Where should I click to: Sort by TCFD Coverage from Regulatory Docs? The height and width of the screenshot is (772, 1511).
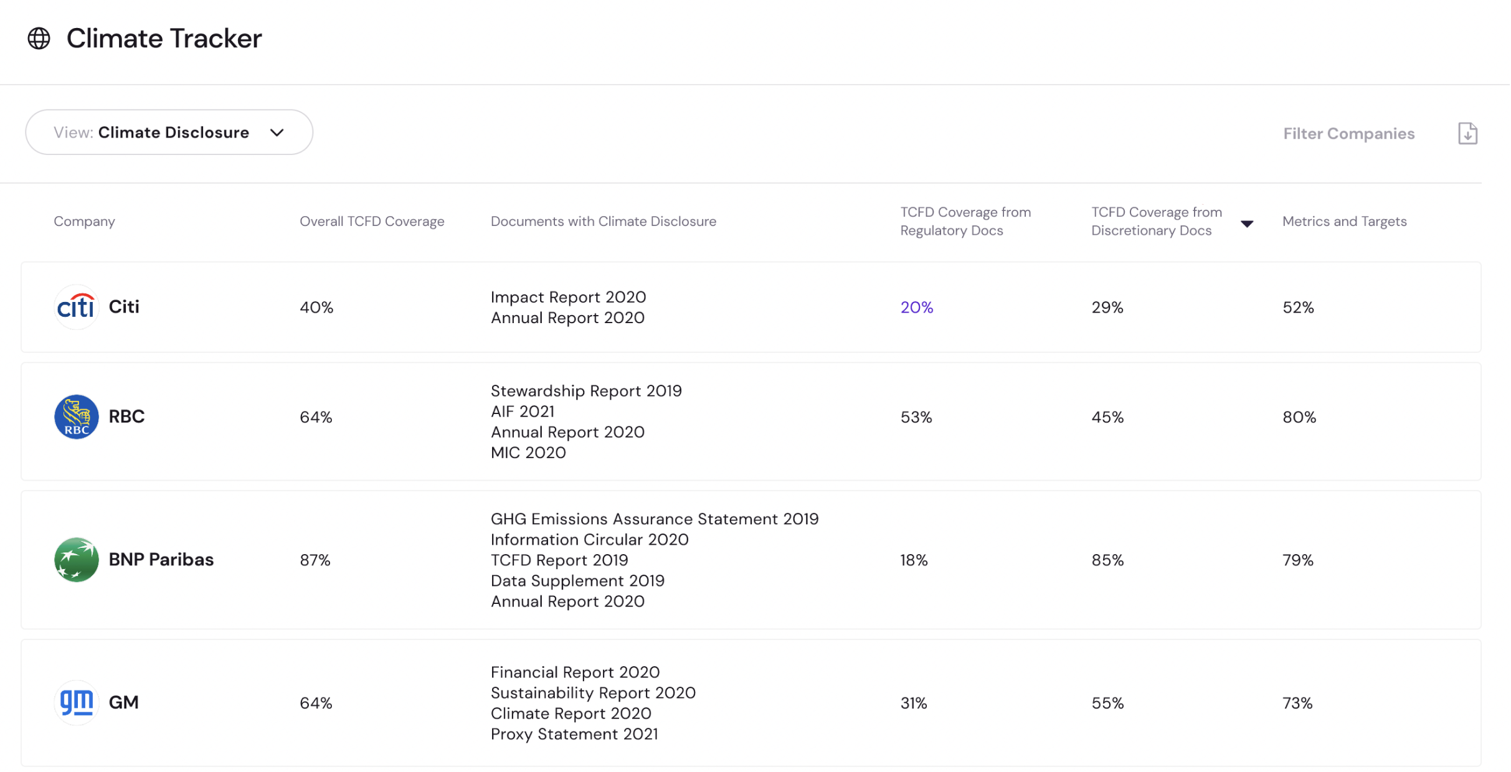coord(965,221)
